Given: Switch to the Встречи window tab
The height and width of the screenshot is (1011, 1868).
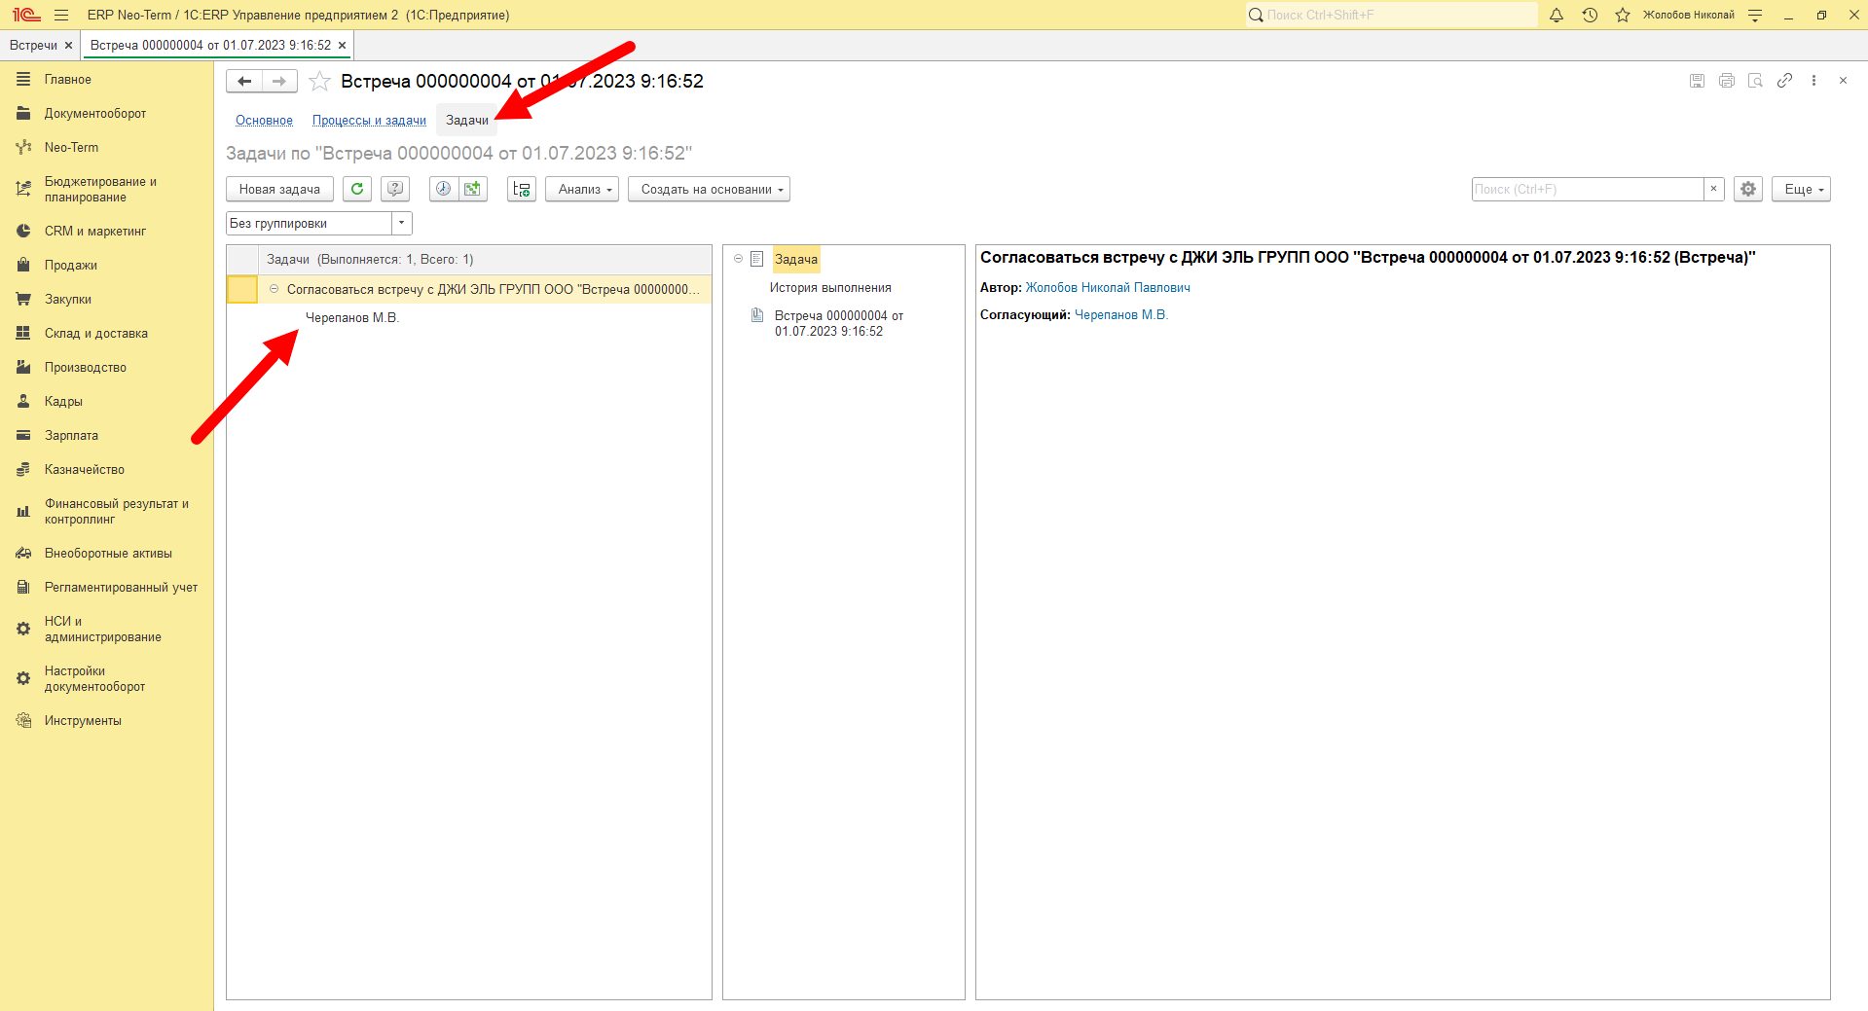Looking at the screenshot, I should pyautogui.click(x=34, y=46).
